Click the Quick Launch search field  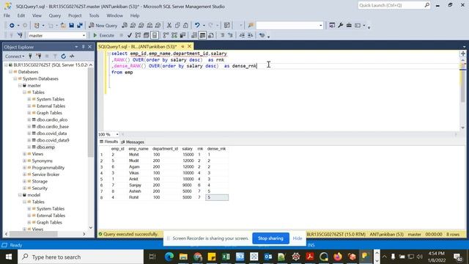click(x=391, y=5)
